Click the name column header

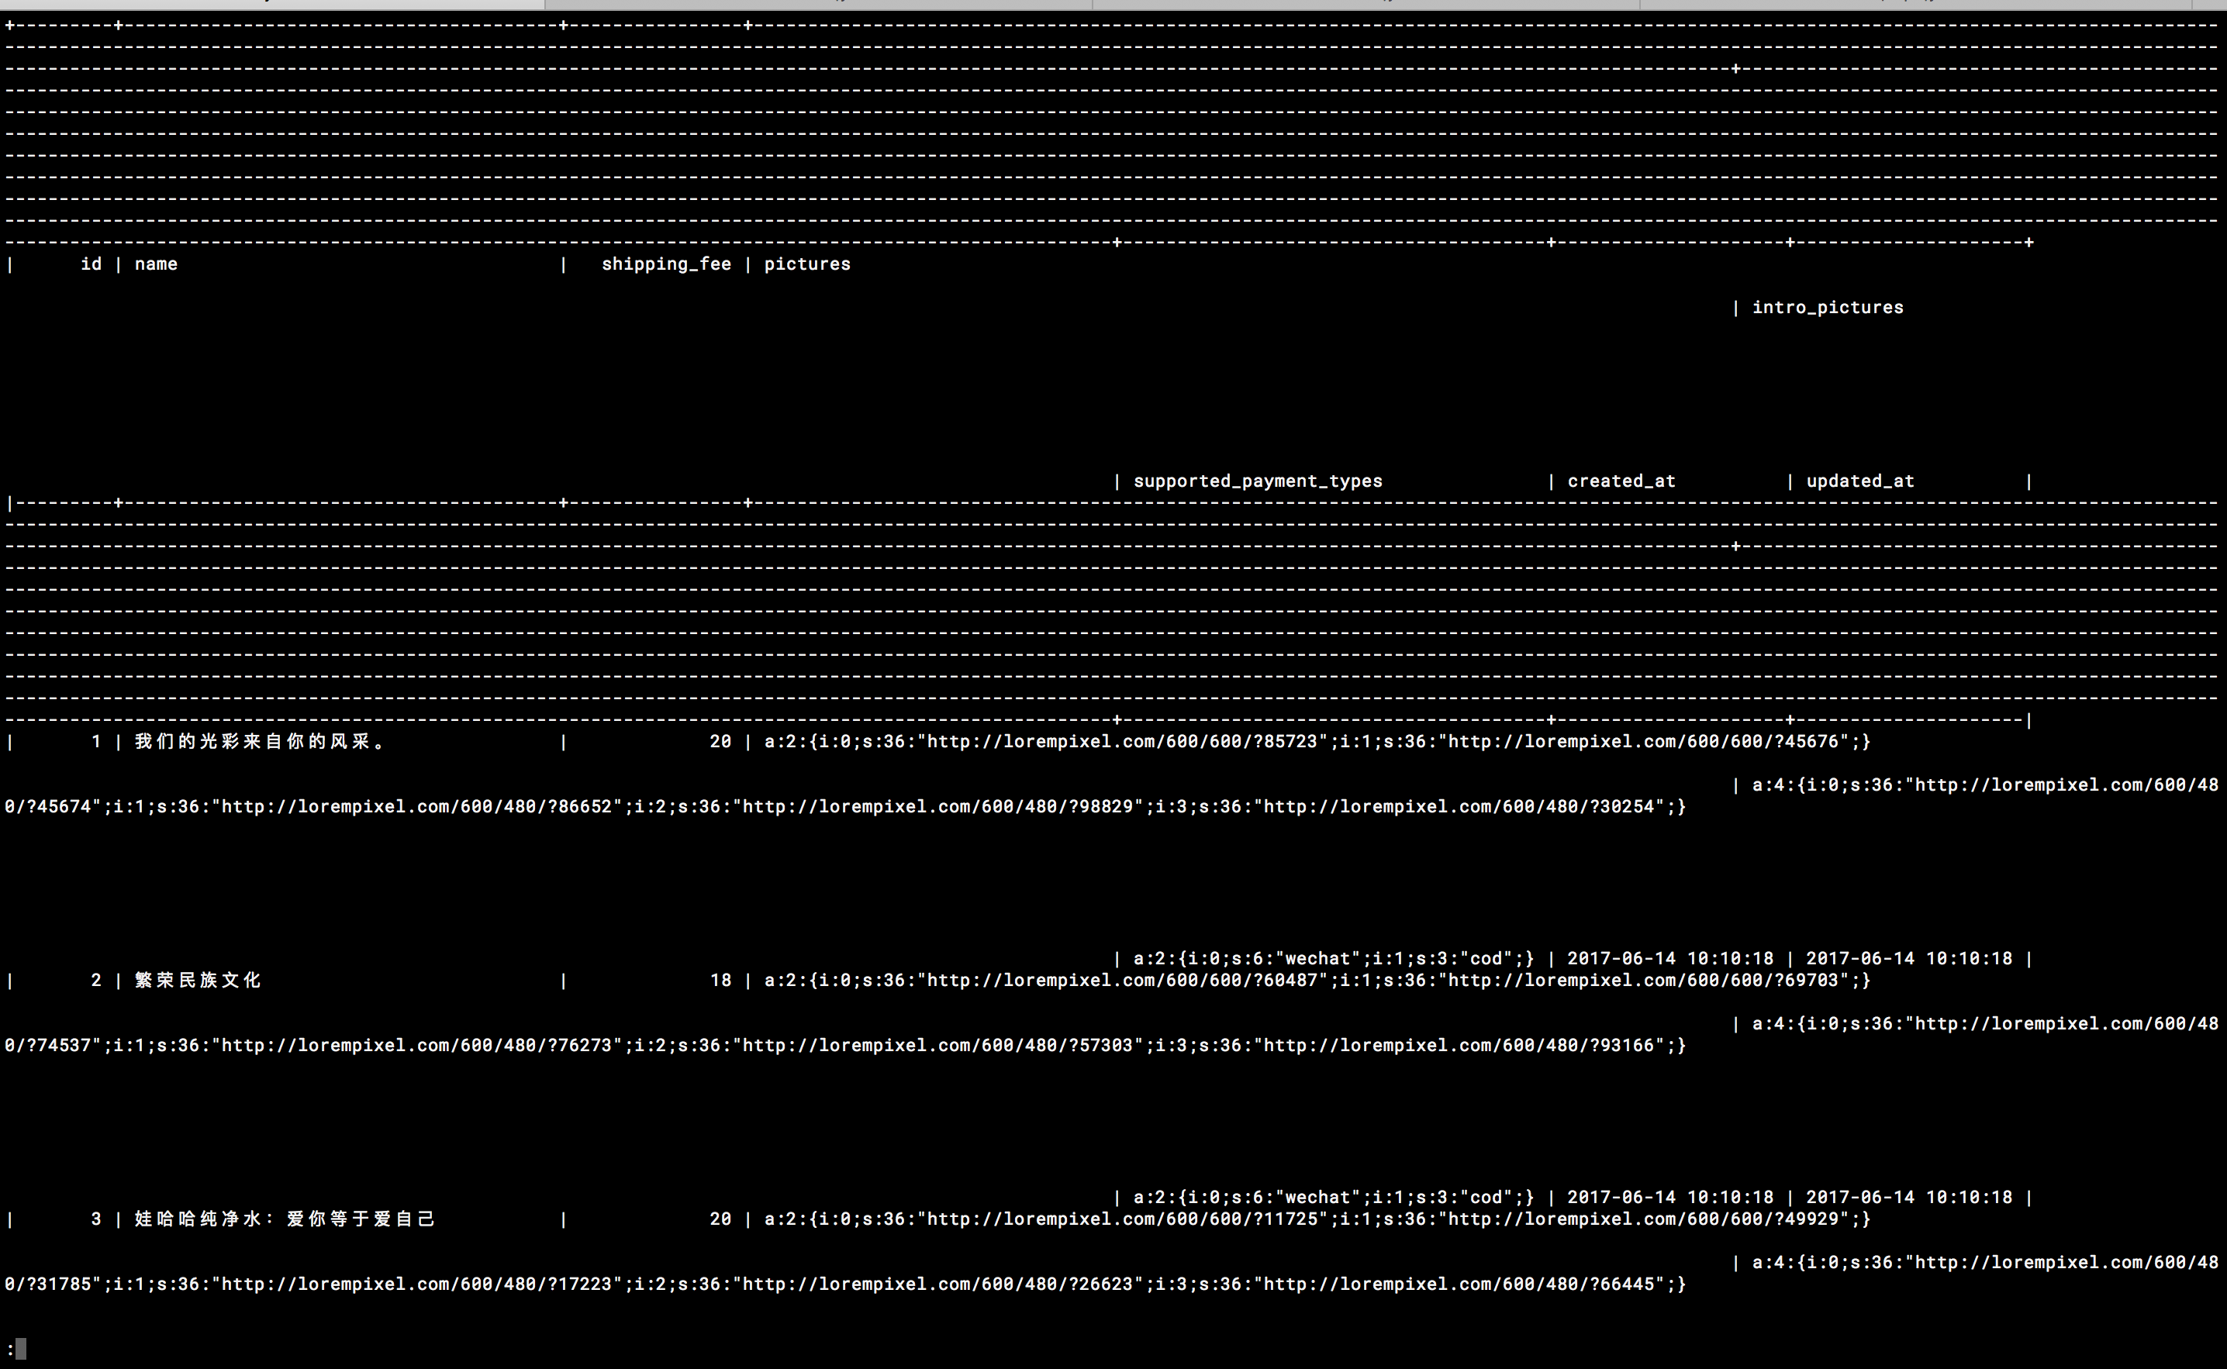click(x=156, y=264)
